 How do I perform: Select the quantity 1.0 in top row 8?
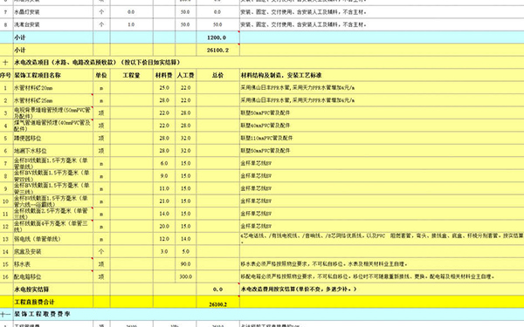131,24
